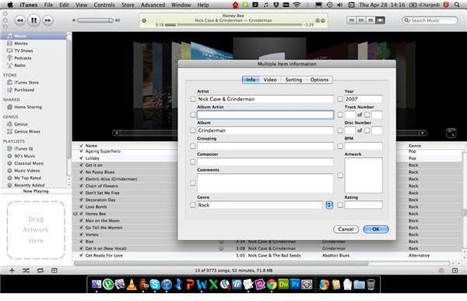Image resolution: width=467 pixels, height=301 pixels.
Task: Select My Top Rated playlist
Action: (27, 178)
